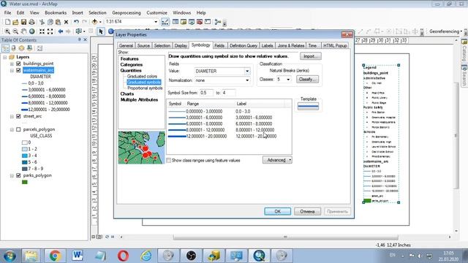Open the ArcToolbox red toolbox icon
Screen dimensions: 468x263
pos(200,22)
